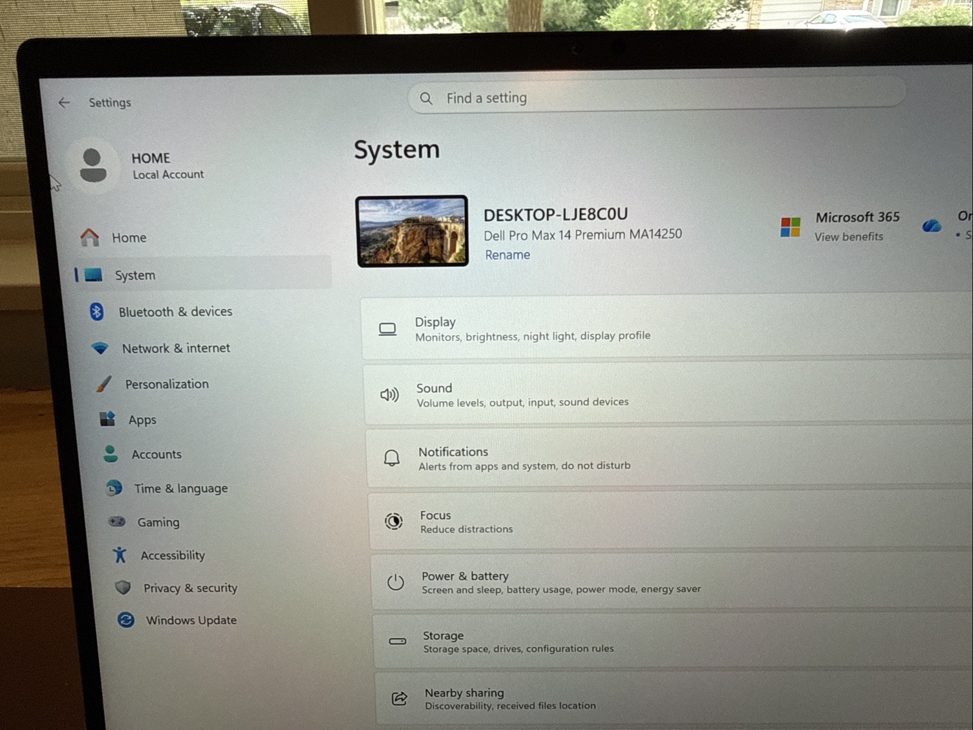Click the Storage drive icon

point(397,641)
